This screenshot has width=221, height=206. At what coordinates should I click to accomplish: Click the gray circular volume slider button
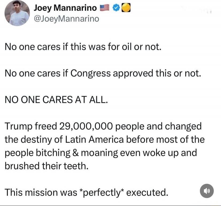point(207,191)
